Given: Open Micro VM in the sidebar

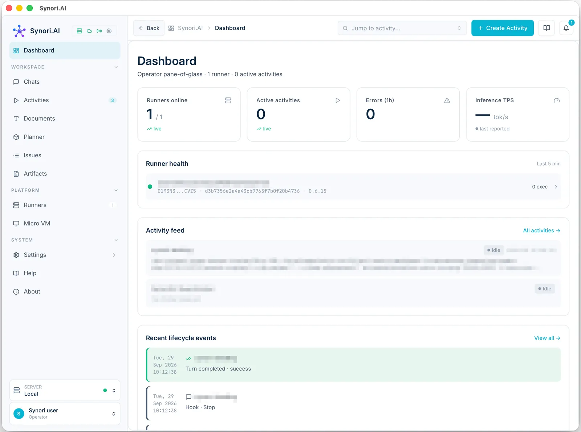Looking at the screenshot, I should (65, 224).
